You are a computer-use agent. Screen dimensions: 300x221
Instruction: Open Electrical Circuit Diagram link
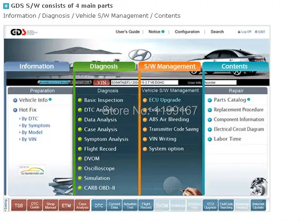pos(239,129)
